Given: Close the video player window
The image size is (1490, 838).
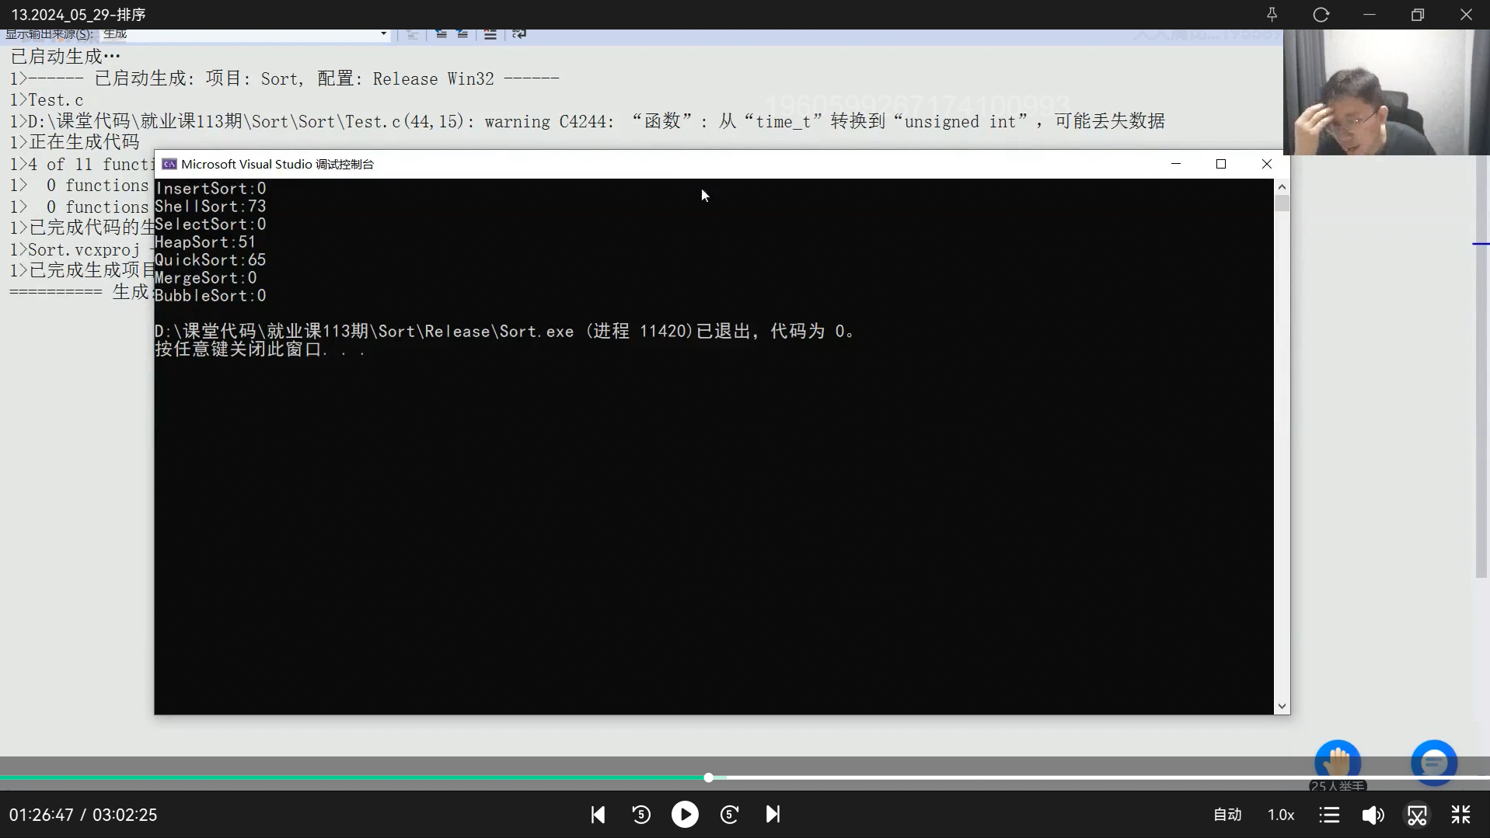Looking at the screenshot, I should tap(1466, 15).
